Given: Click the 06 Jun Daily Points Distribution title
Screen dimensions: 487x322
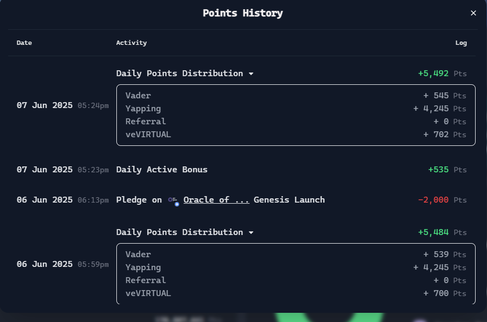Looking at the screenshot, I should [x=180, y=232].
